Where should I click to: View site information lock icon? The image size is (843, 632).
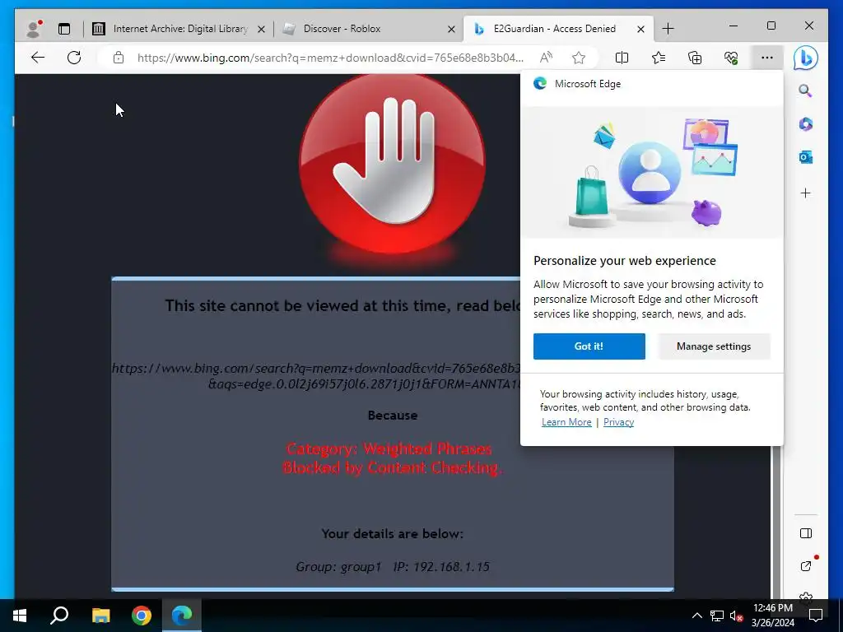point(119,58)
